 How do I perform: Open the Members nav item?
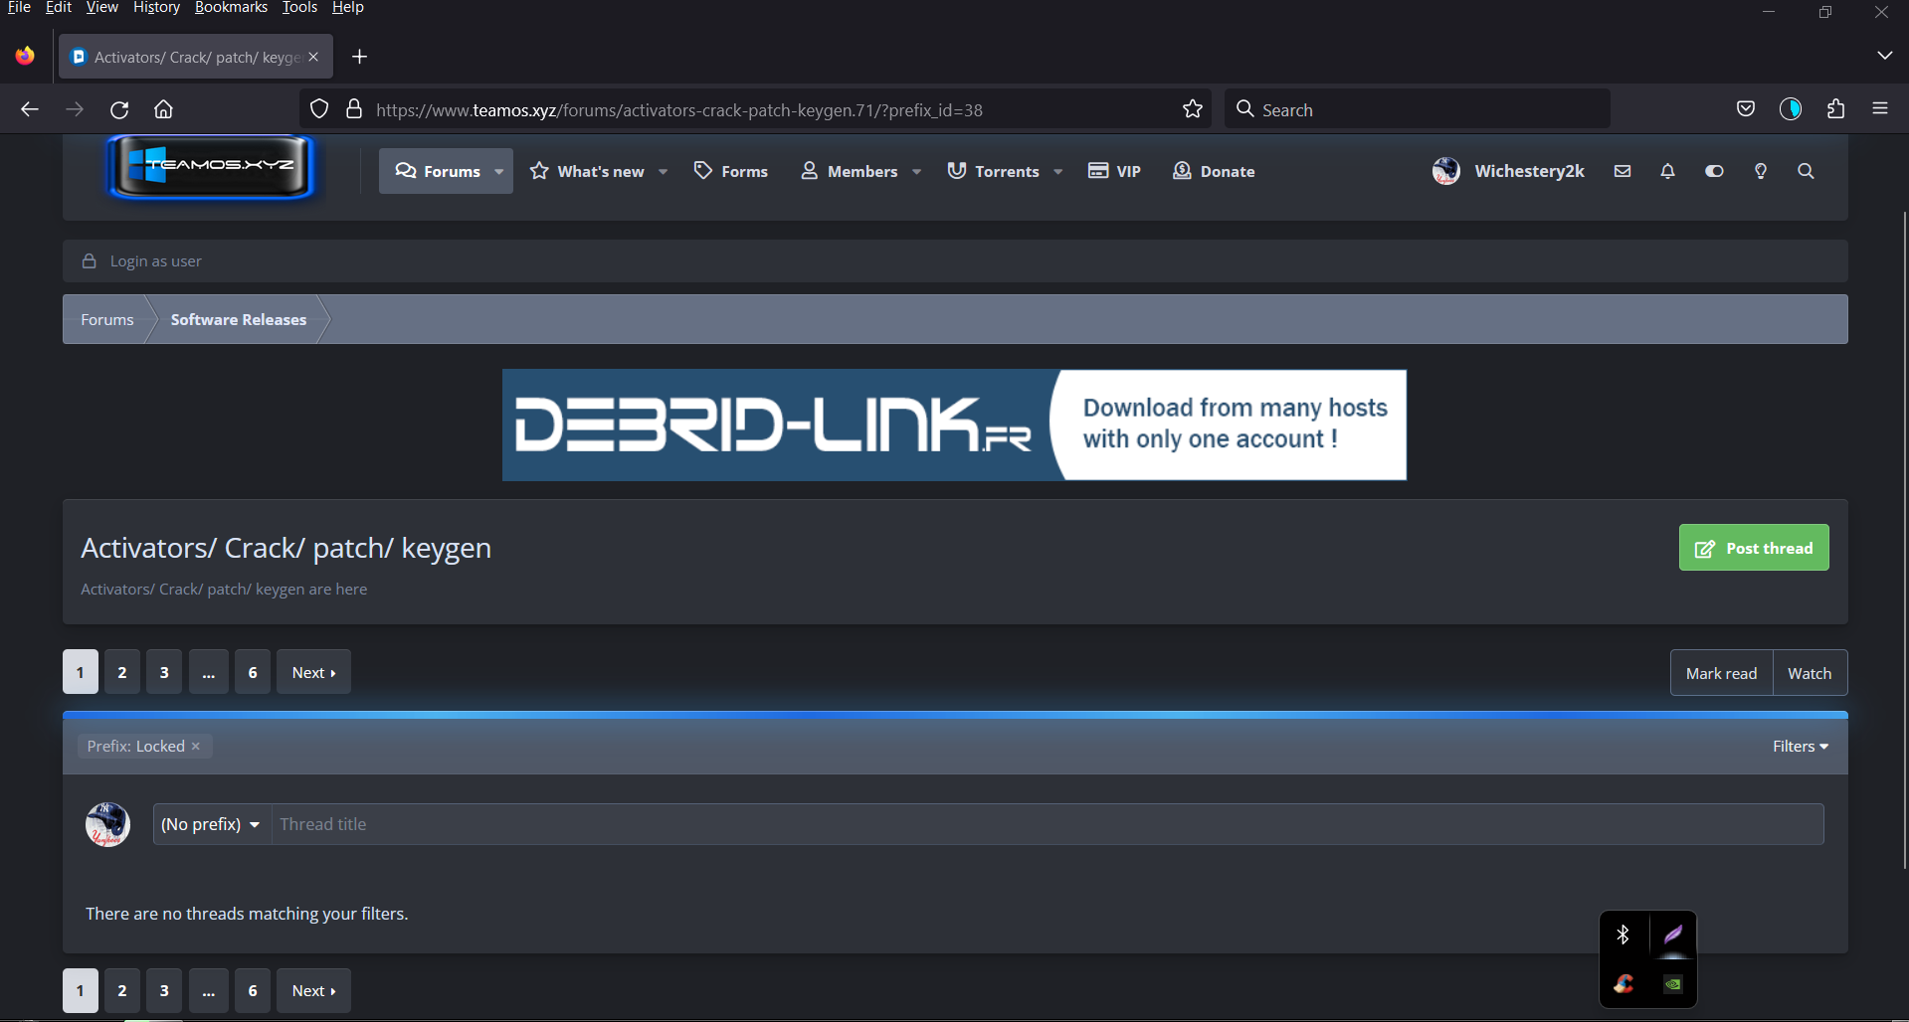(850, 171)
